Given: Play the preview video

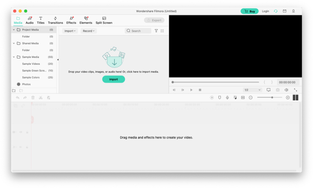Looking at the screenshot, I should pos(191,90).
